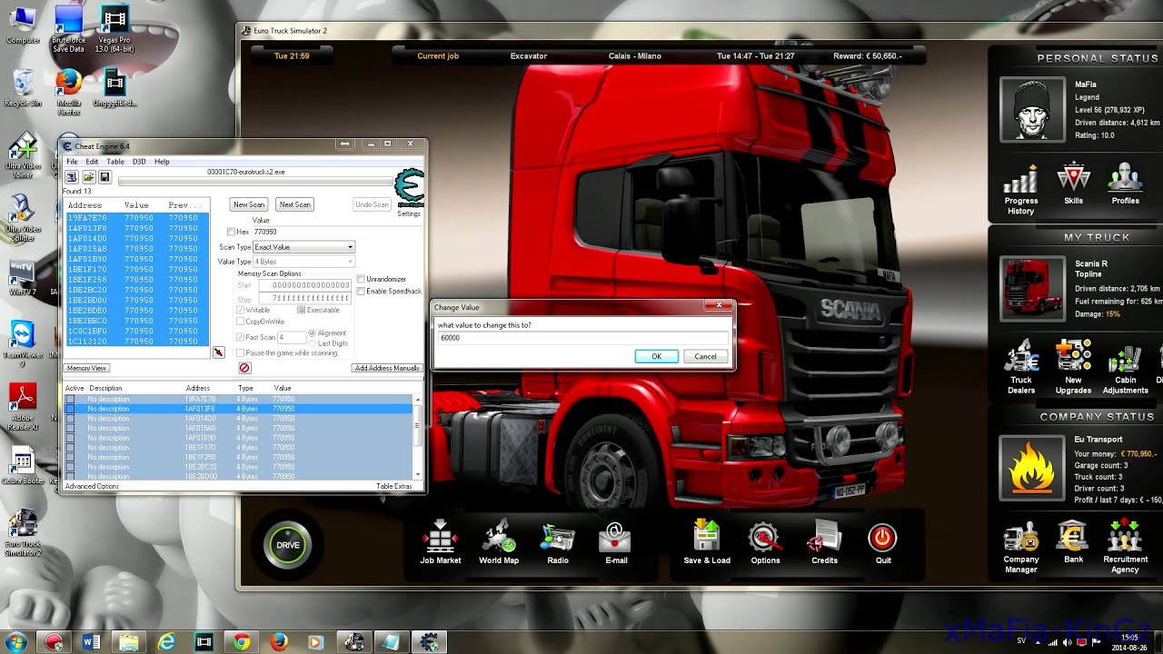The width and height of the screenshot is (1163, 654).
Task: Open Firefox from the taskbar
Action: tap(279, 641)
